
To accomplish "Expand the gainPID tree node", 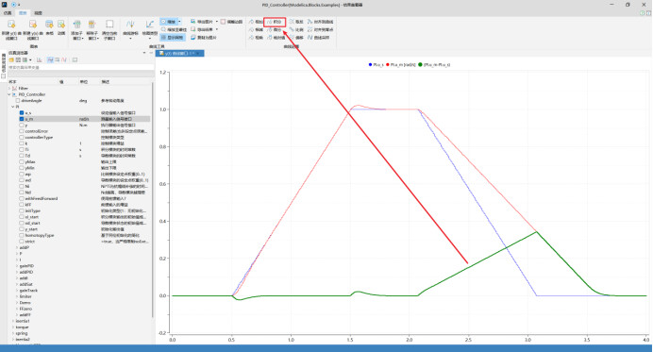I will click(x=17, y=266).
